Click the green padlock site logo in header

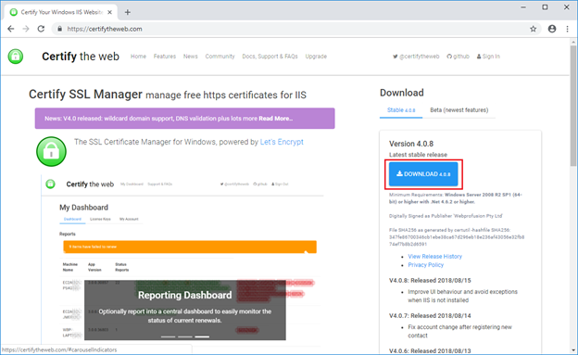point(16,57)
